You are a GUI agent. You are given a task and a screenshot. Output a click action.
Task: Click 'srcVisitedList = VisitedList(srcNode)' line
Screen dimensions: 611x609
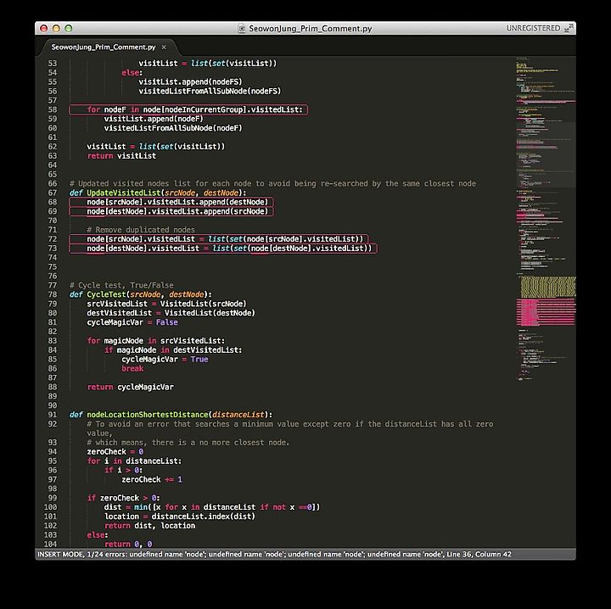tap(166, 304)
